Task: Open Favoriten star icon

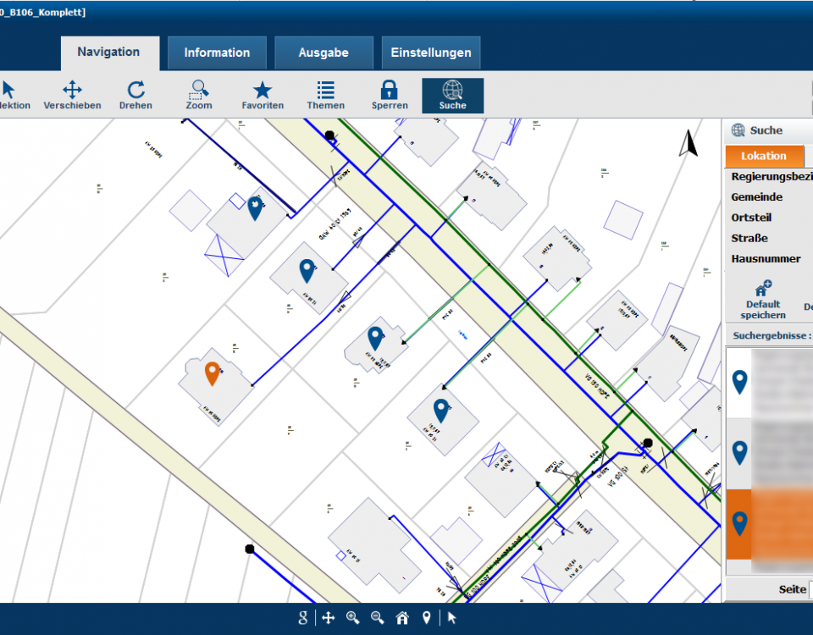Action: tap(263, 95)
